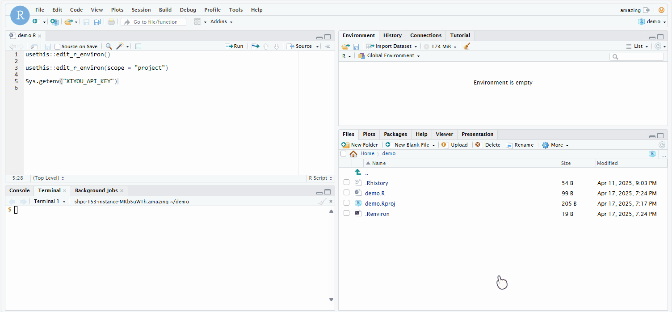The image size is (672, 312).
Task: Click the 174 MiB memory usage indicator
Action: pos(440,46)
